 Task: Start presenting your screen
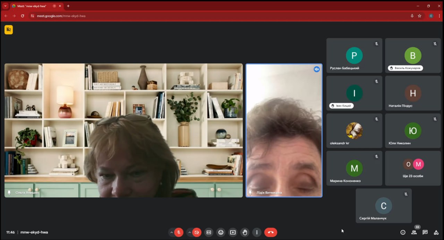(233, 232)
